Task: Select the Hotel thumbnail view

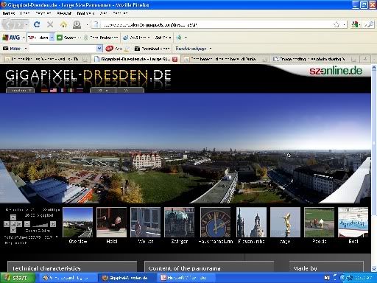Action: [112, 222]
